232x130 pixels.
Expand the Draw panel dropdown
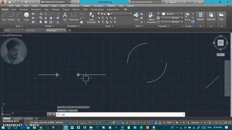[19, 26]
